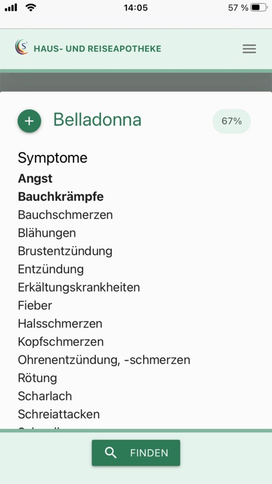Screen dimensions: 272x484
Task: Tap the battery icon in the status bar
Action: point(258,8)
